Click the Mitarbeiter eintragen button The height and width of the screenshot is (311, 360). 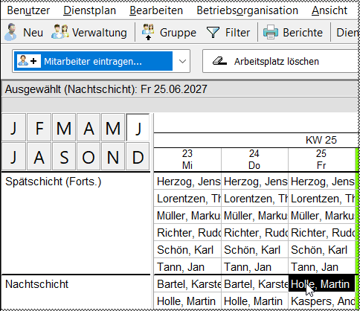click(x=93, y=61)
